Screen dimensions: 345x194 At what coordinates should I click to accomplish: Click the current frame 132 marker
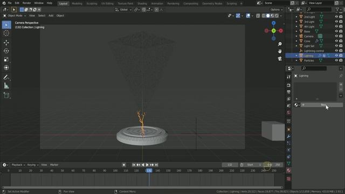(149, 170)
